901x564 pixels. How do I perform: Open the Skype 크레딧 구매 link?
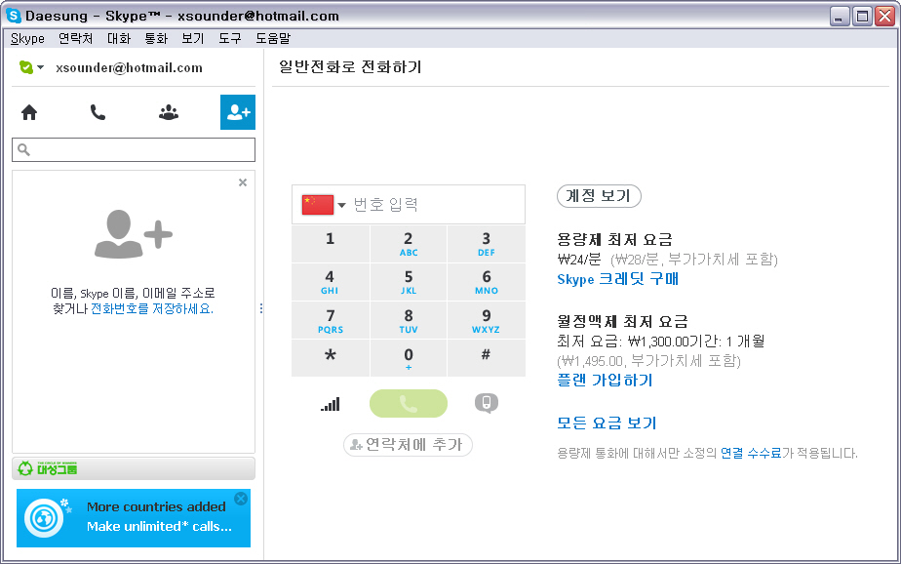pos(617,279)
